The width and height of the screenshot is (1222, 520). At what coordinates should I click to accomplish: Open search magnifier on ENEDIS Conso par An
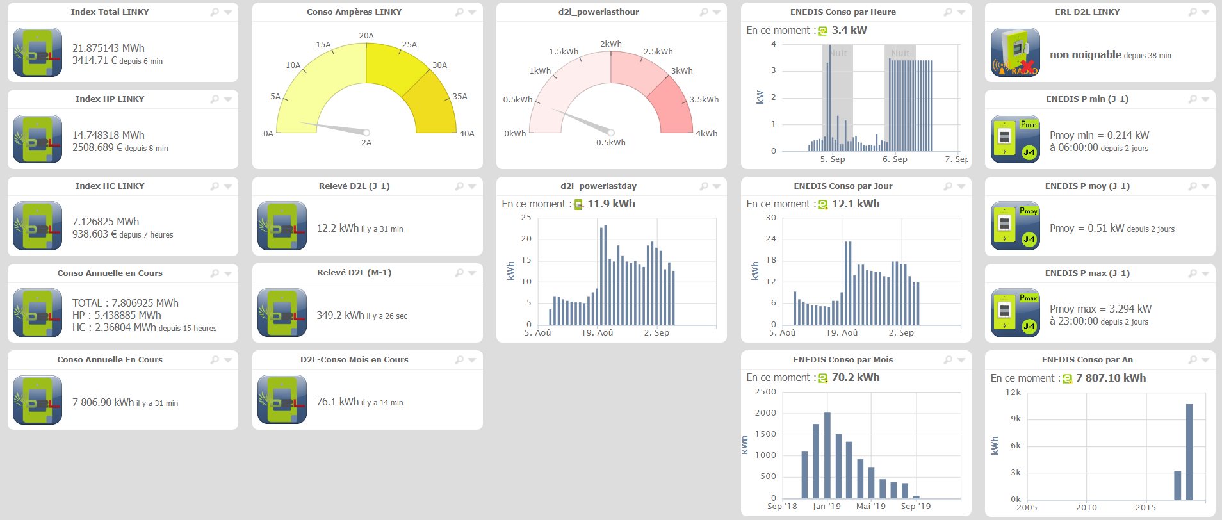tap(1193, 360)
